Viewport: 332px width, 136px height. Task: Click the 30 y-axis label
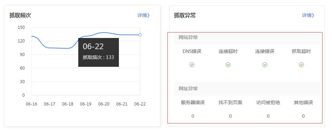pyautogui.click(x=22, y=81)
